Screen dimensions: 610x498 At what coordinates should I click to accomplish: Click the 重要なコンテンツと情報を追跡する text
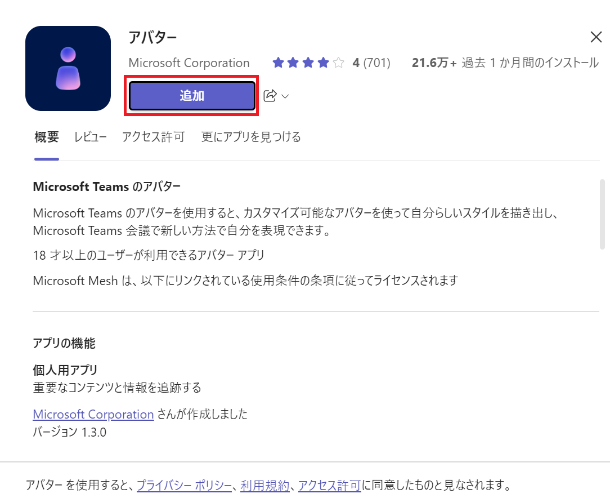[117, 388]
